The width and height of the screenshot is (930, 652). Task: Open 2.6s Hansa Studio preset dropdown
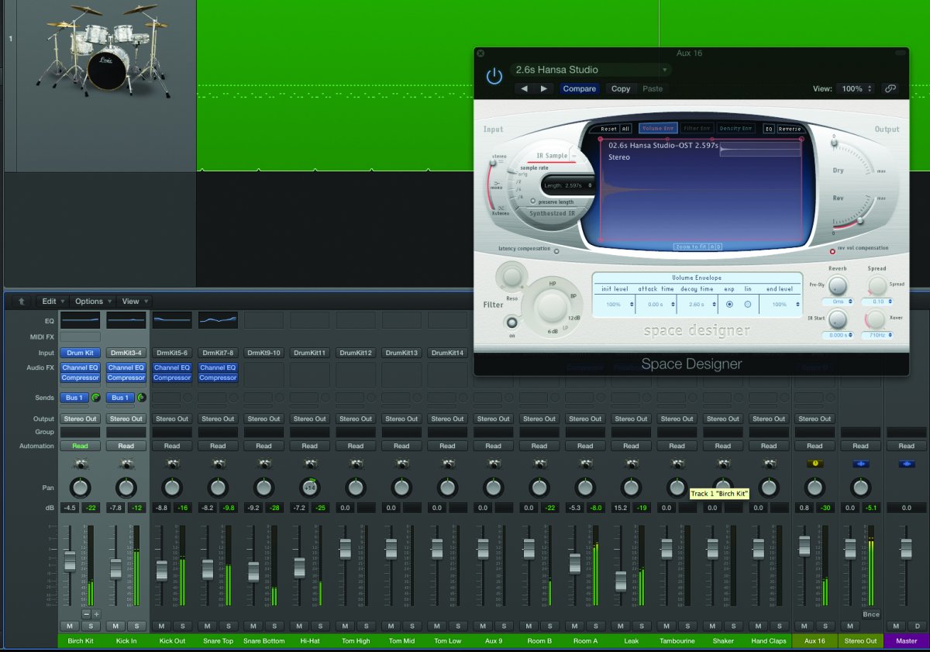[x=590, y=70]
